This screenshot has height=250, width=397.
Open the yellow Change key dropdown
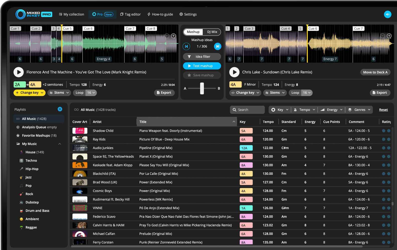[x=29, y=93]
